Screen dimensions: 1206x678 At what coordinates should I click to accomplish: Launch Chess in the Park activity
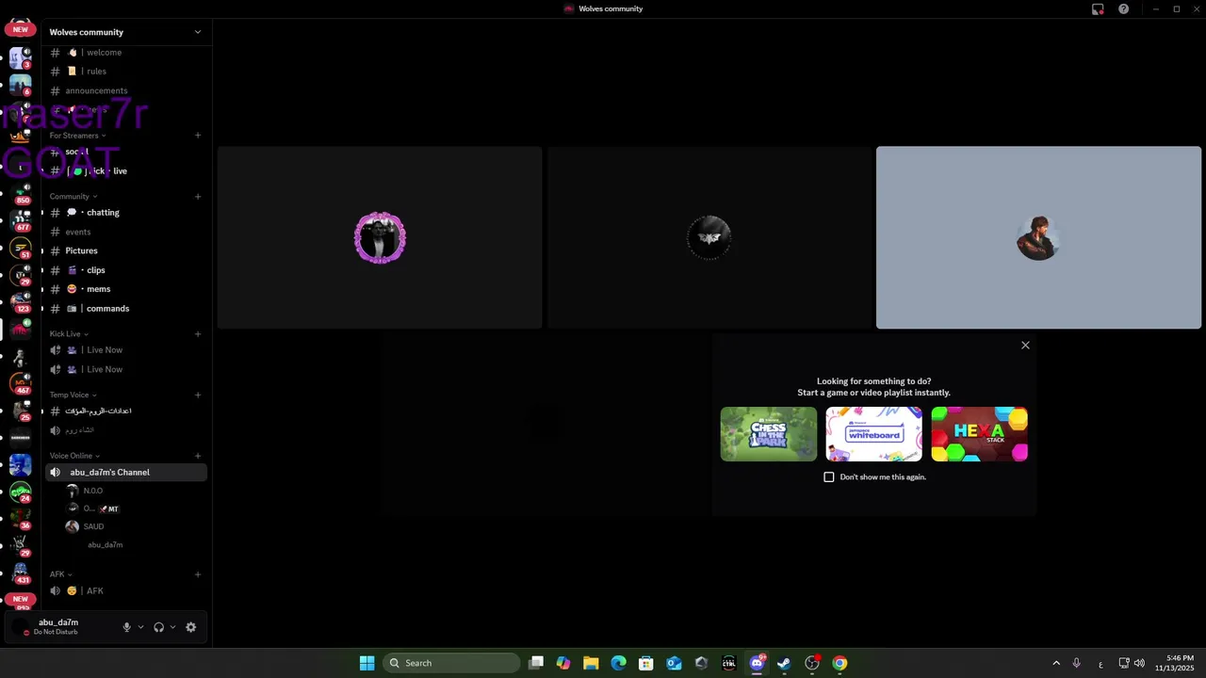(x=769, y=434)
